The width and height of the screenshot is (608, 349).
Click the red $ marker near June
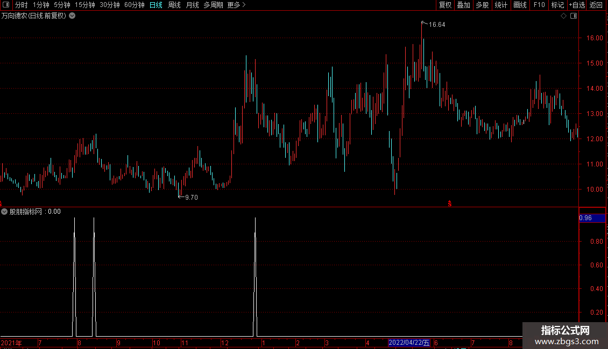[x=449, y=203]
